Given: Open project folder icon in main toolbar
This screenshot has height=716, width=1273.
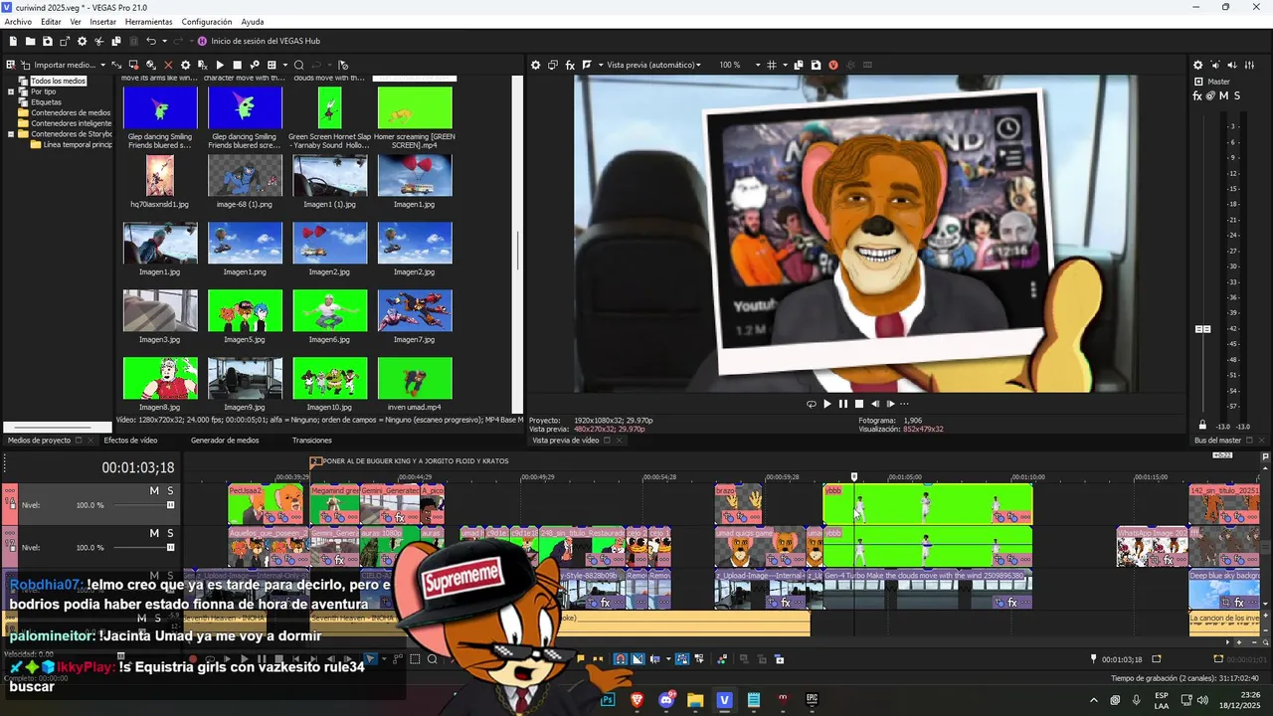Looking at the screenshot, I should [31, 41].
